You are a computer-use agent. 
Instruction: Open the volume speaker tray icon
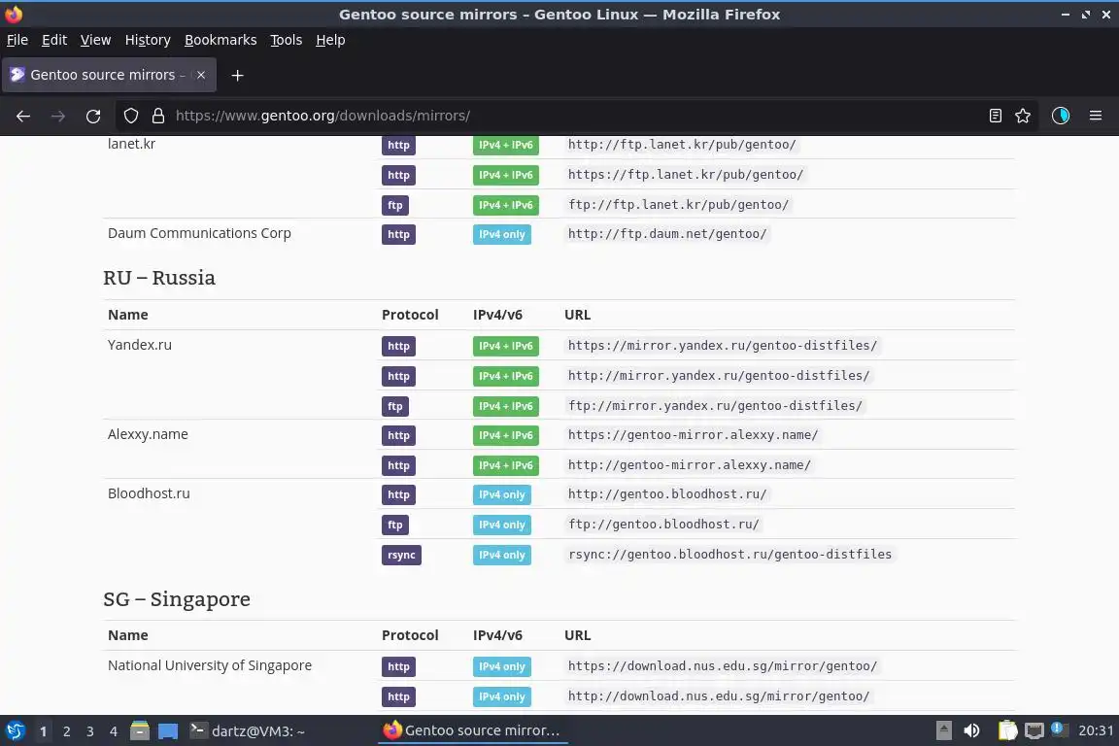point(971,731)
